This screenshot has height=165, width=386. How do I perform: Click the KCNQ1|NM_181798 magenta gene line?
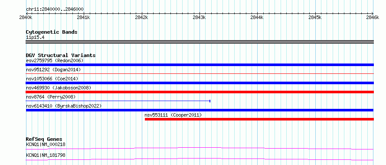point(200,159)
